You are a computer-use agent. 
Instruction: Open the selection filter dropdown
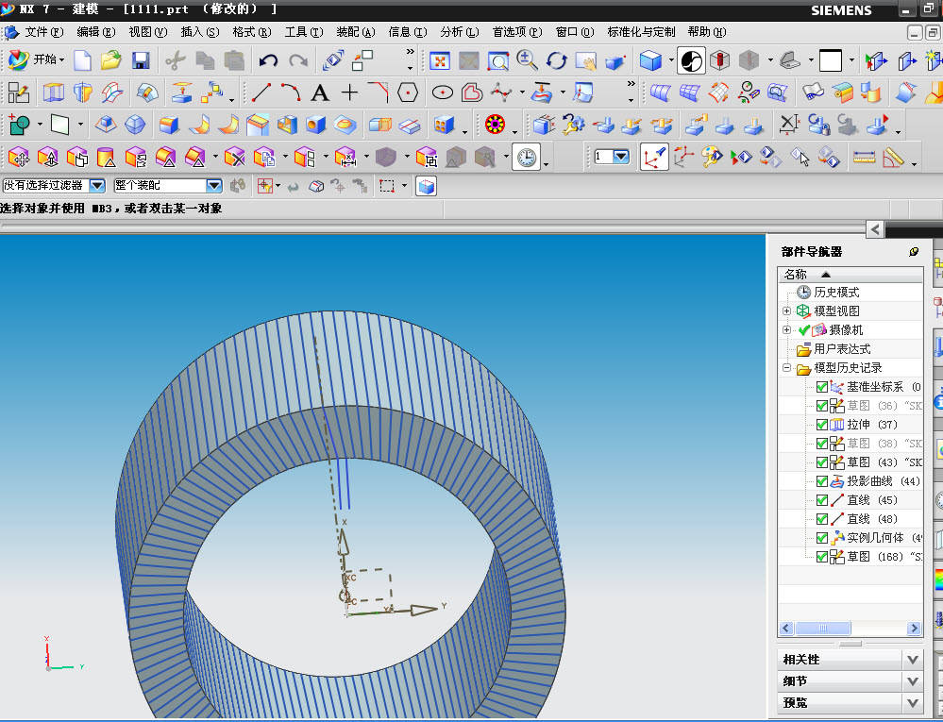(97, 186)
